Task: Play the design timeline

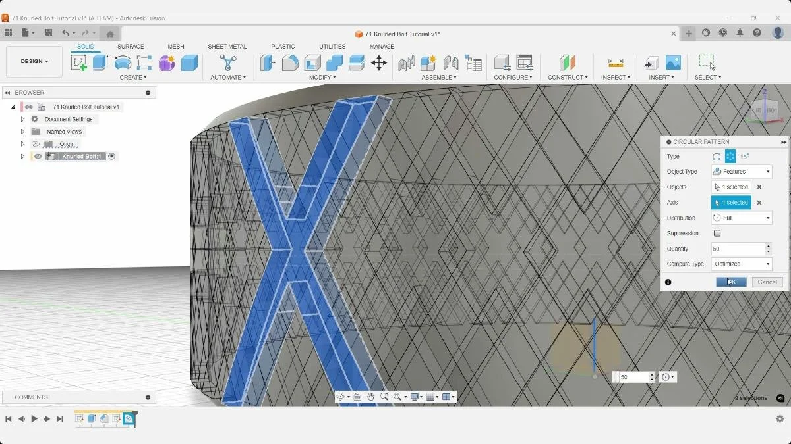Action: coord(34,419)
